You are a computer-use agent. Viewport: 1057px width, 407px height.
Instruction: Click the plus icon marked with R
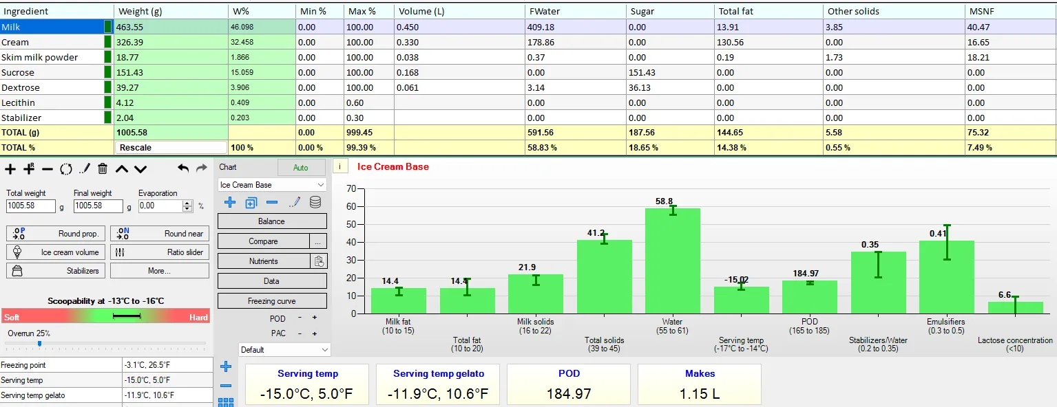coord(29,168)
